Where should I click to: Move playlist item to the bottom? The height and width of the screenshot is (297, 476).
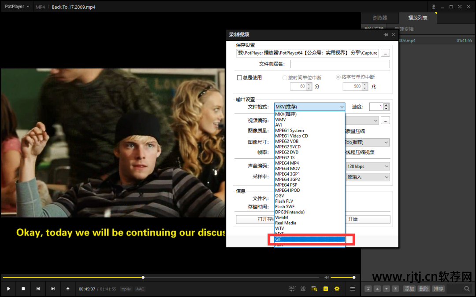pos(395,289)
